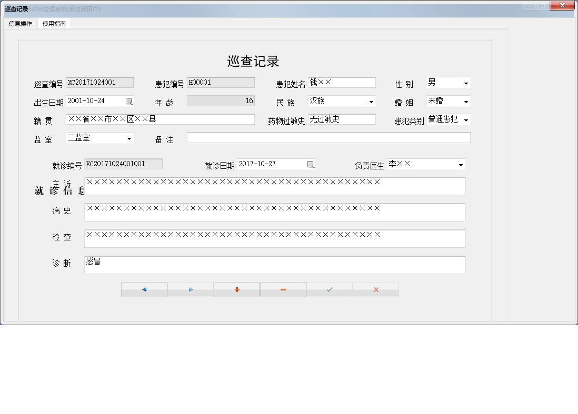Image resolution: width=578 pixels, height=414 pixels.
Task: Expand the 民族 ethnicity dropdown
Action: click(372, 101)
